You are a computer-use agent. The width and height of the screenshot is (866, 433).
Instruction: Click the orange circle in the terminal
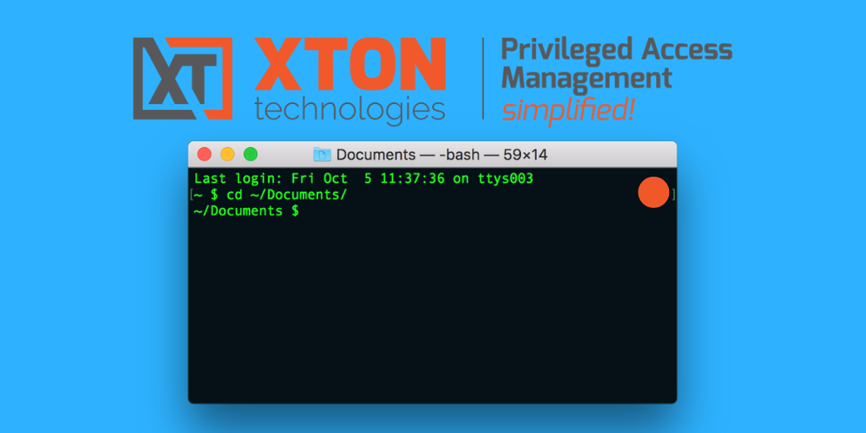[653, 193]
